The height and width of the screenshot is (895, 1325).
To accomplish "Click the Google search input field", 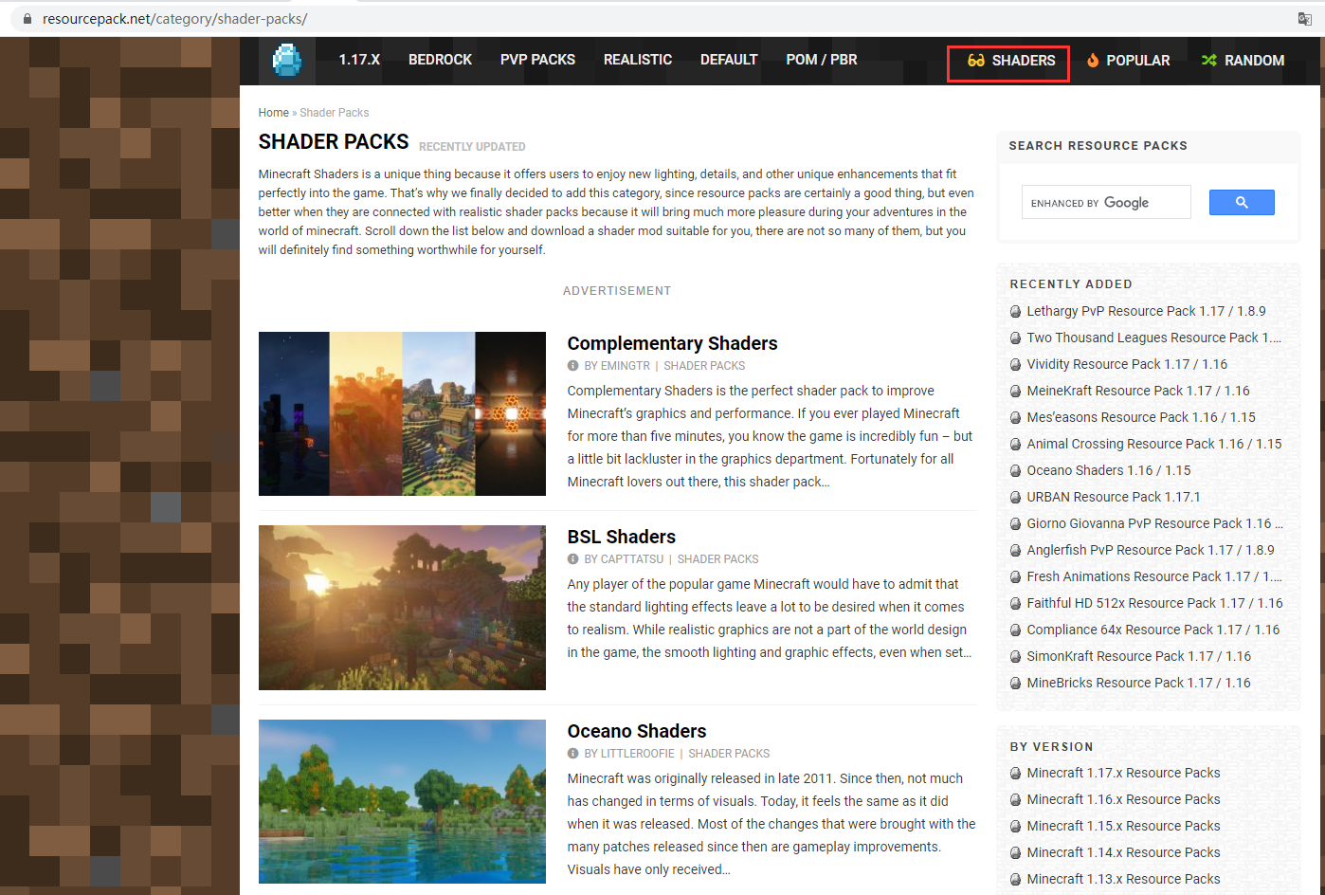I will pyautogui.click(x=1106, y=202).
